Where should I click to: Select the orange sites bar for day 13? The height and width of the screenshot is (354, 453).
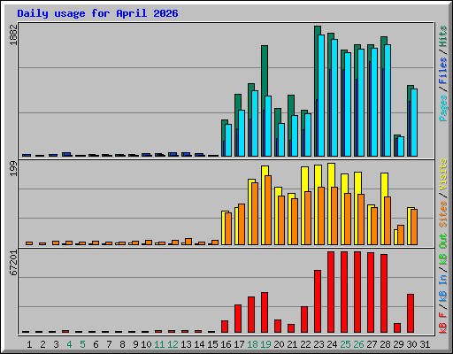188,242
